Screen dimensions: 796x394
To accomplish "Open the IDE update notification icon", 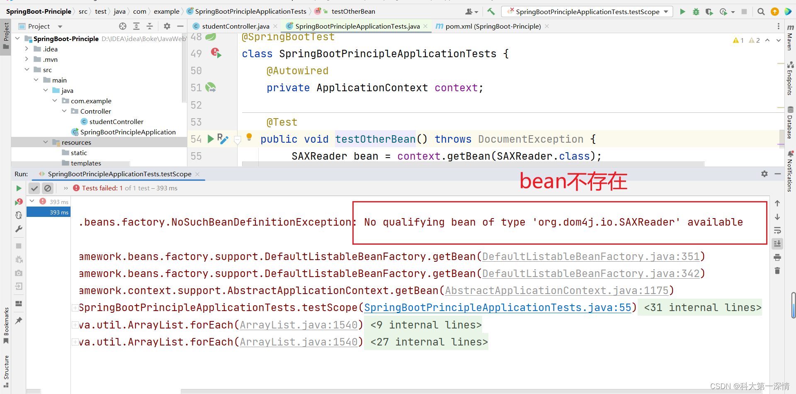I will (774, 12).
